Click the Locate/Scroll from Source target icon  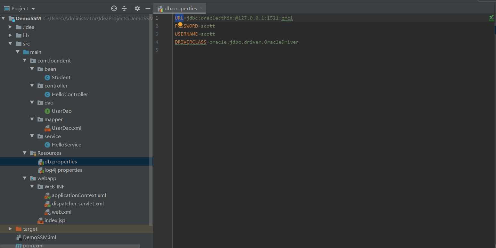114,8
